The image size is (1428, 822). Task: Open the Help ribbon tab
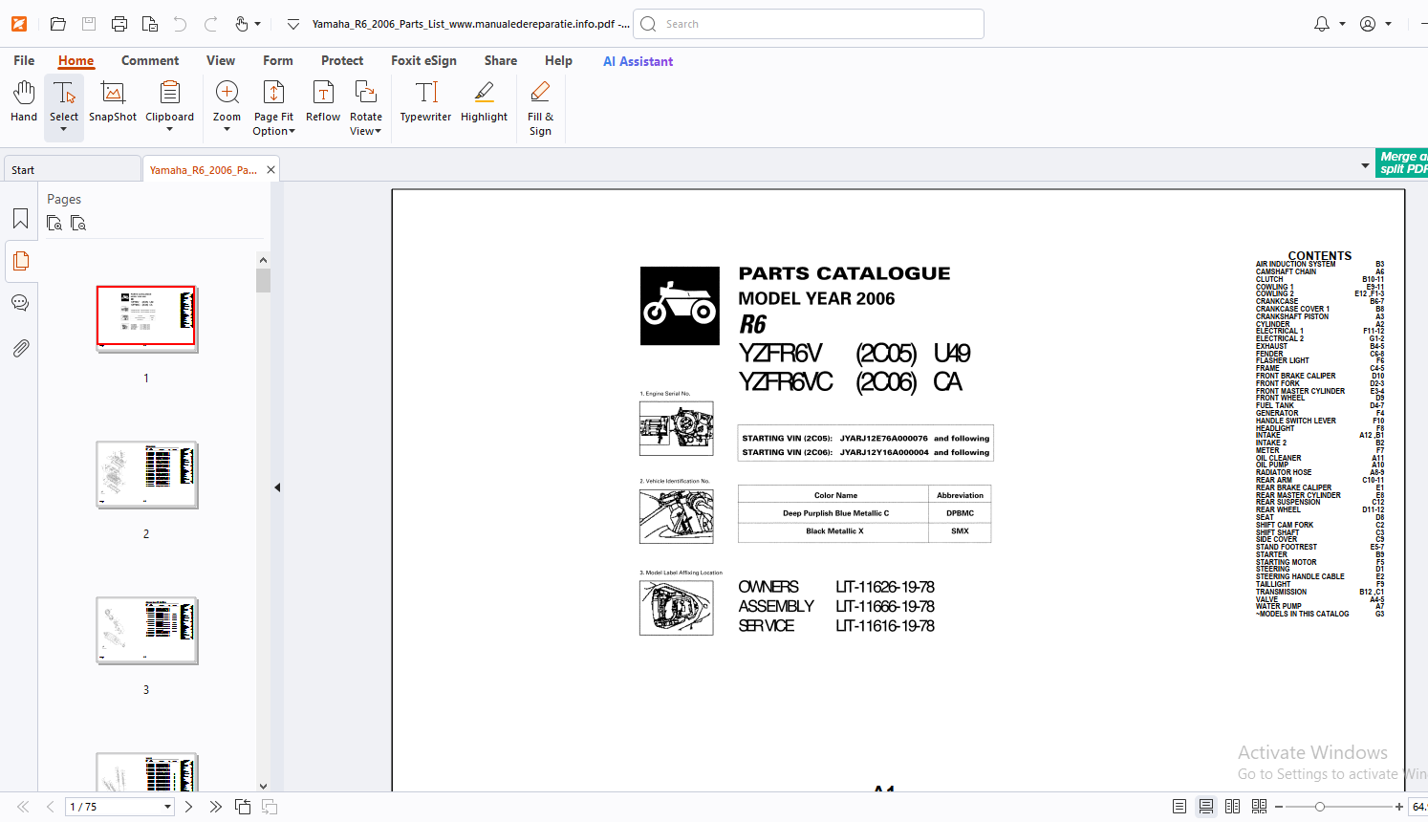558,60
